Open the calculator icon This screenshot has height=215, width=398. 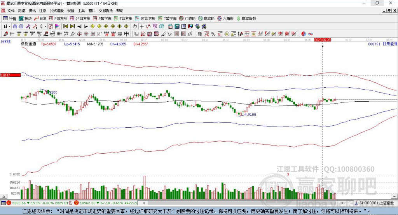coord(177,26)
